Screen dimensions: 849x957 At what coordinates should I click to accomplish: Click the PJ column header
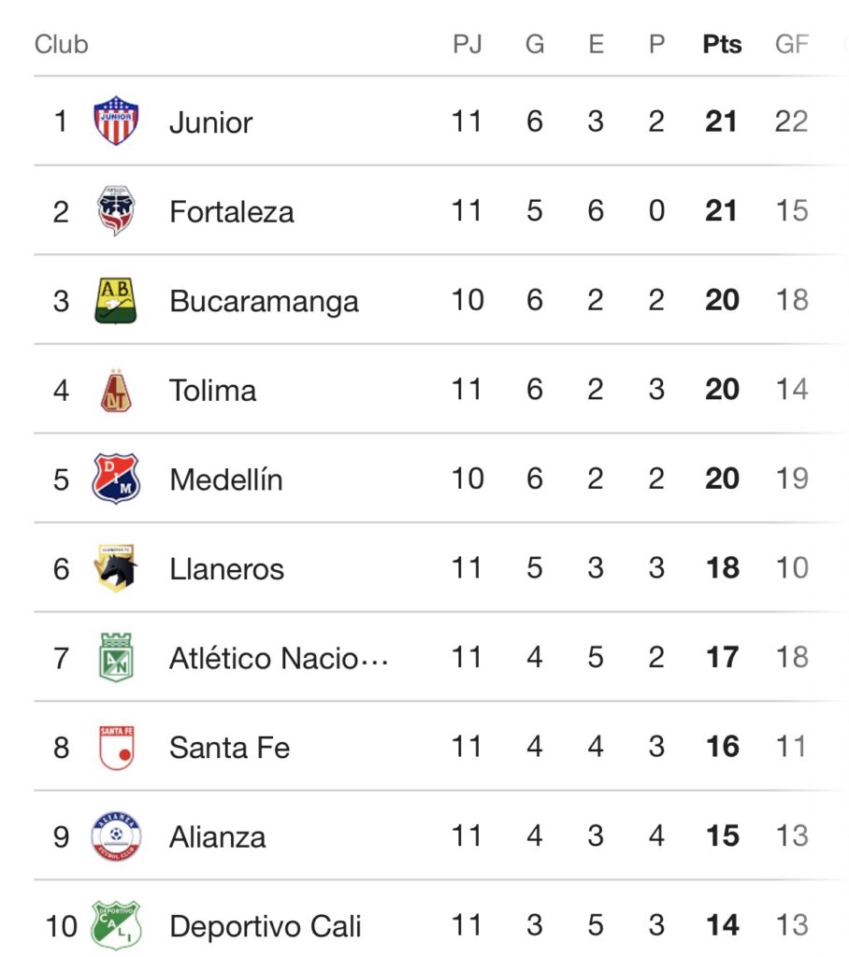click(468, 44)
